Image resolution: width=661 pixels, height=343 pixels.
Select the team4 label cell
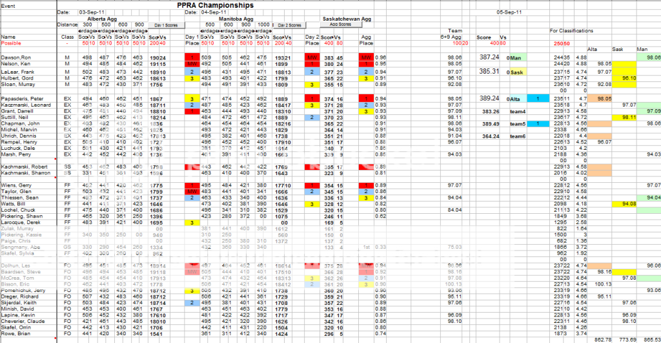pyautogui.click(x=518, y=111)
